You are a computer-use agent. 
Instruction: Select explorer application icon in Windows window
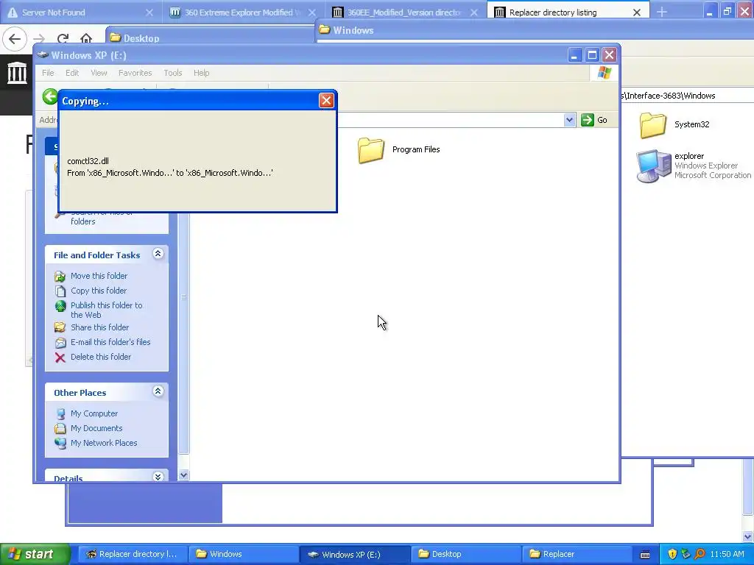tap(654, 166)
